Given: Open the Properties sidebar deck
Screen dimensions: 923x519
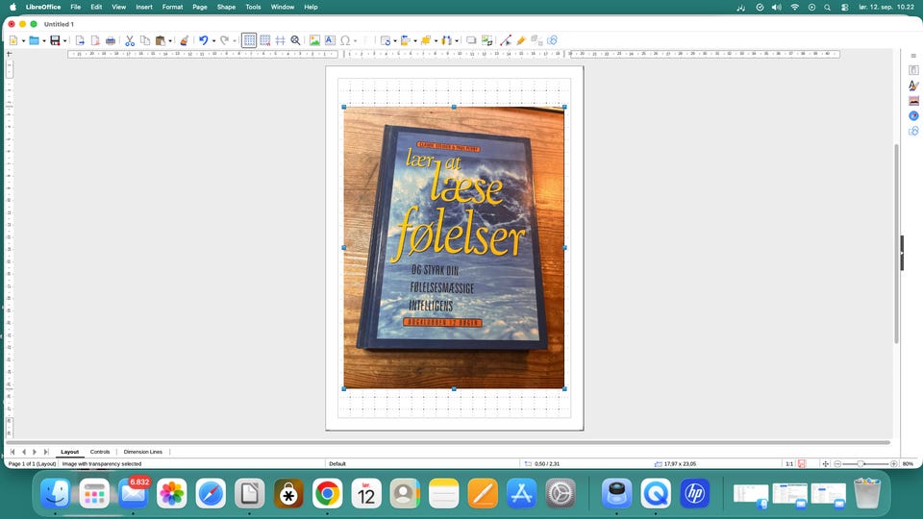Looking at the screenshot, I should [913, 70].
